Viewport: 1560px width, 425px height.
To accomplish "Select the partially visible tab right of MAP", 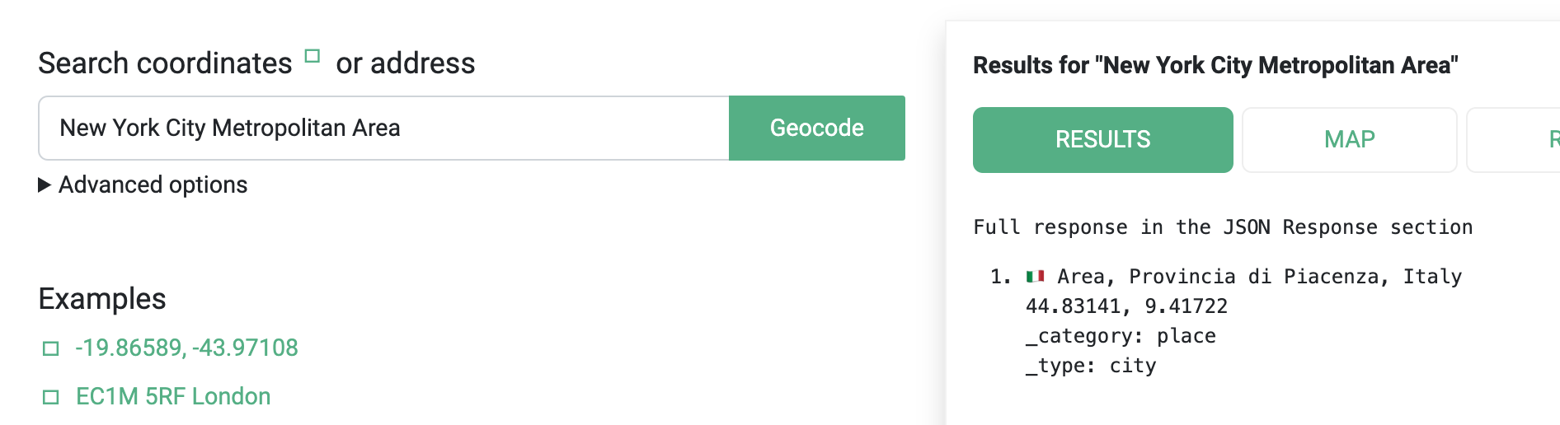I will pos(1513,140).
